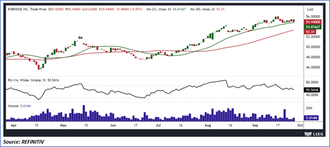Viewport: 330px width, 147px height.
Task: Click the 53.31 legend value in header
Action: click(x=220, y=9)
